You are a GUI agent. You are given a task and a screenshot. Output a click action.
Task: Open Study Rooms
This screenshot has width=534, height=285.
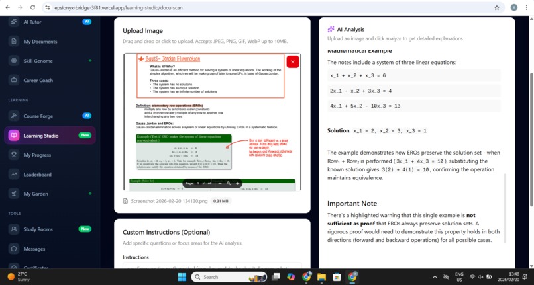[x=50, y=229]
